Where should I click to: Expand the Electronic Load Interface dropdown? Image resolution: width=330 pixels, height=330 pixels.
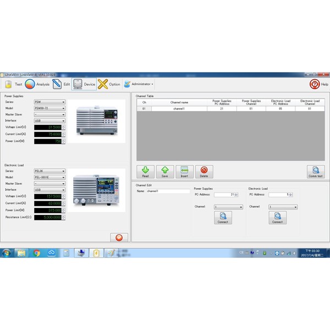point(50,190)
